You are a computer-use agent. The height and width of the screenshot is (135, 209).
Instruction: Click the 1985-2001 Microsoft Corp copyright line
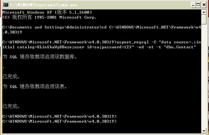click(x=49, y=17)
